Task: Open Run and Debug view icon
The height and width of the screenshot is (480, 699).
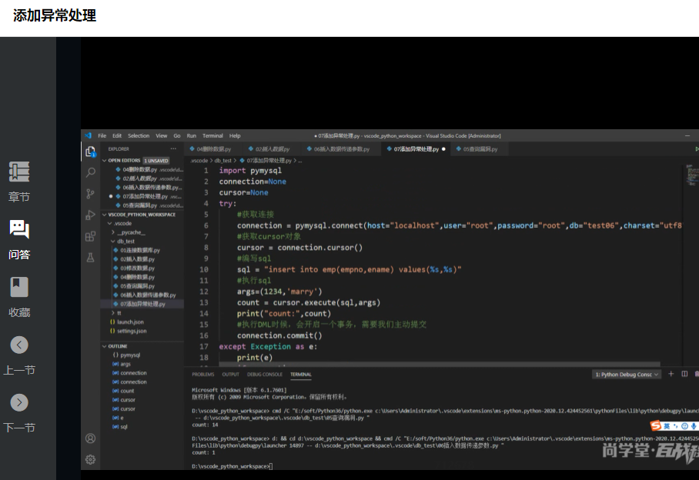Action: click(91, 215)
